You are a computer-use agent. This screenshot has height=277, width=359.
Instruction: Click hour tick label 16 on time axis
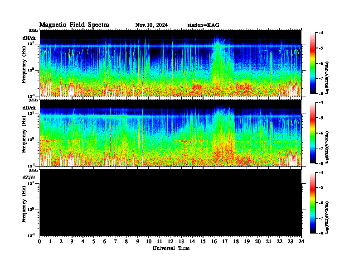pyautogui.click(x=214, y=241)
